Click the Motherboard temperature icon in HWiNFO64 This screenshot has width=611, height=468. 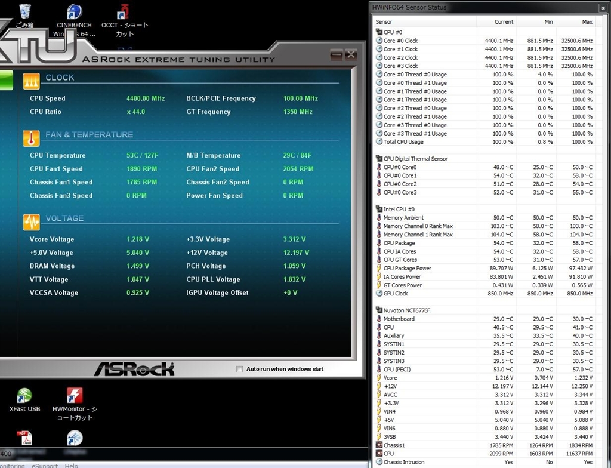(x=379, y=319)
